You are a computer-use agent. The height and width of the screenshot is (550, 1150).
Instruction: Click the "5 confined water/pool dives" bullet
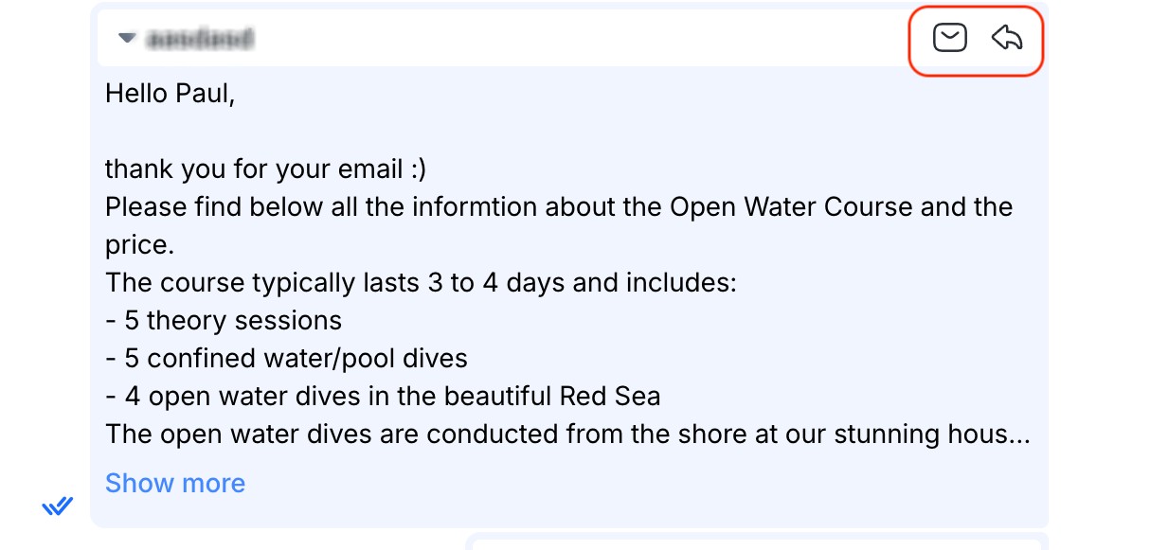[x=286, y=358]
